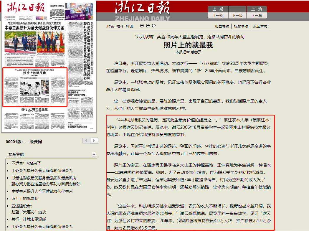This screenshot has height=231, width=309.
Task: Open article 亚运青年V站来了 in list
Action: [x=26, y=163]
